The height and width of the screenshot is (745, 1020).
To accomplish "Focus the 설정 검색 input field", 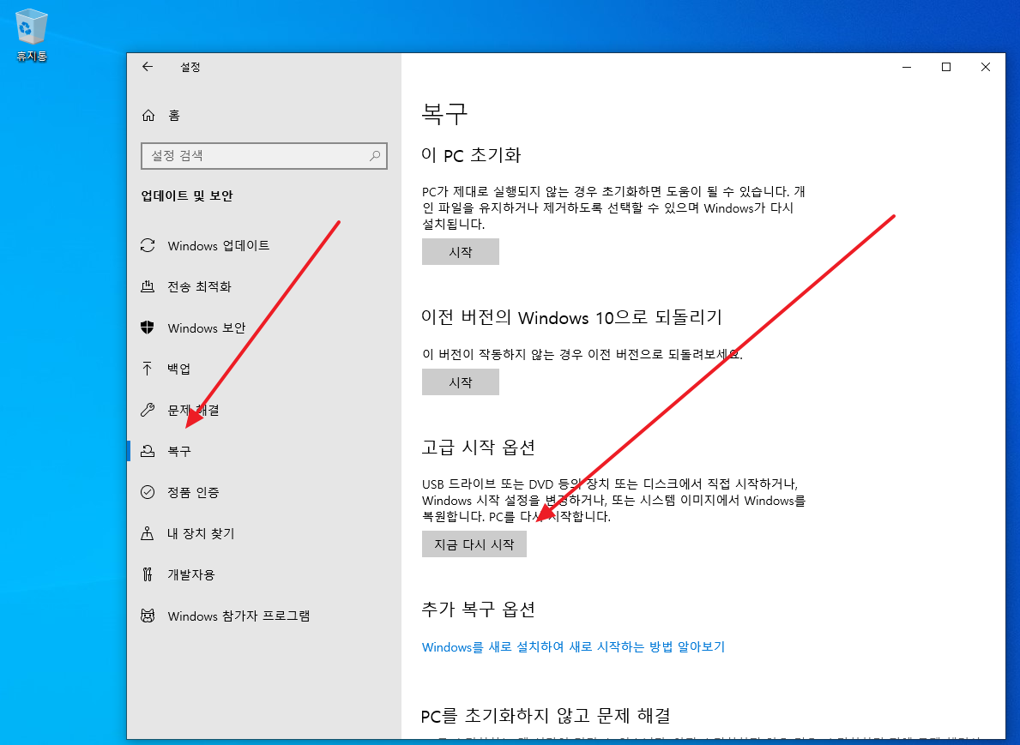I will click(x=264, y=156).
